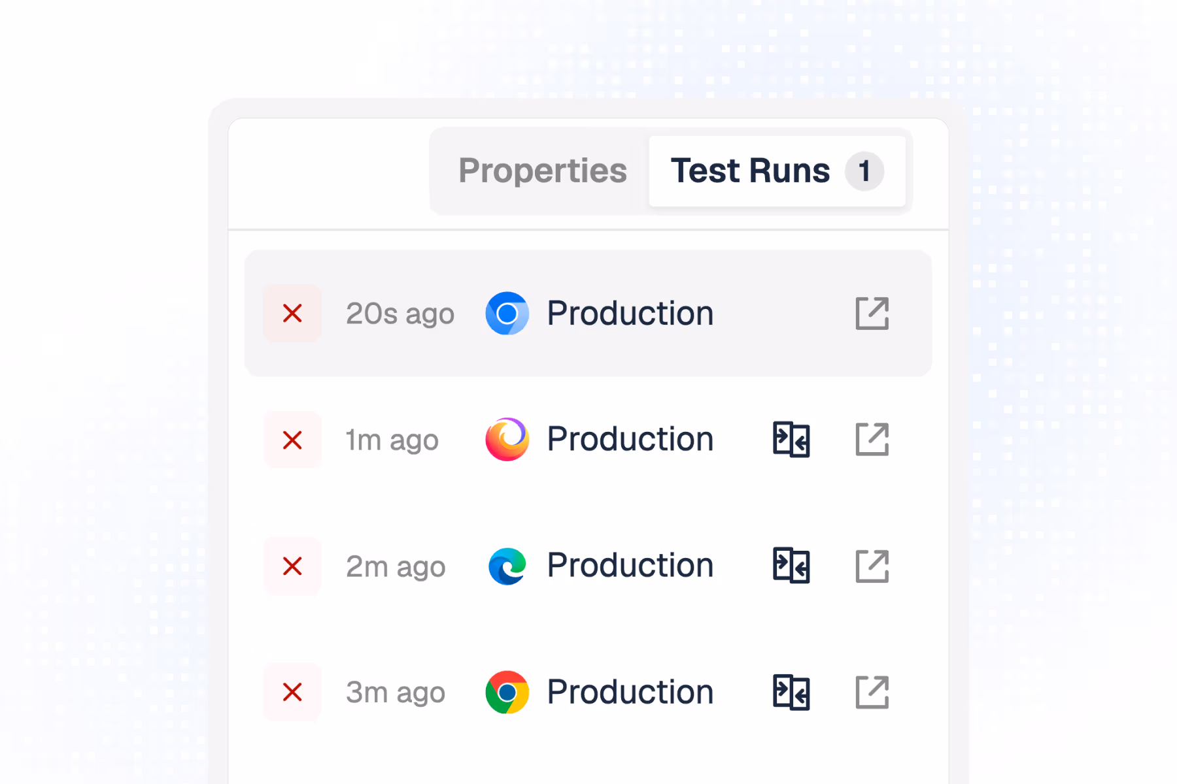Select the Test Runs tab

(x=777, y=171)
